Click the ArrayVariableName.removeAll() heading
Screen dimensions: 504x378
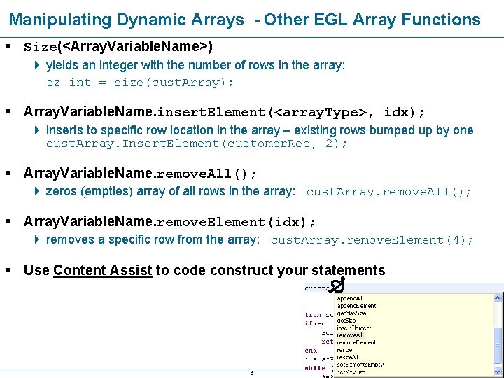(x=140, y=174)
